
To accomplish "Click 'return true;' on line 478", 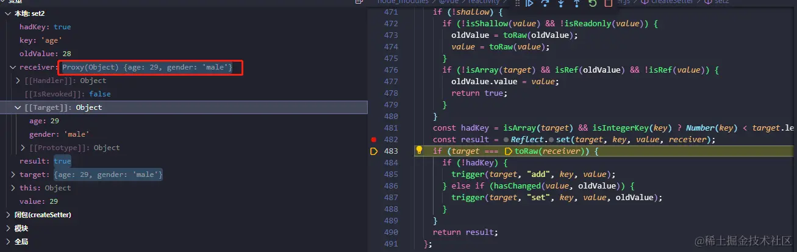I will click(479, 93).
